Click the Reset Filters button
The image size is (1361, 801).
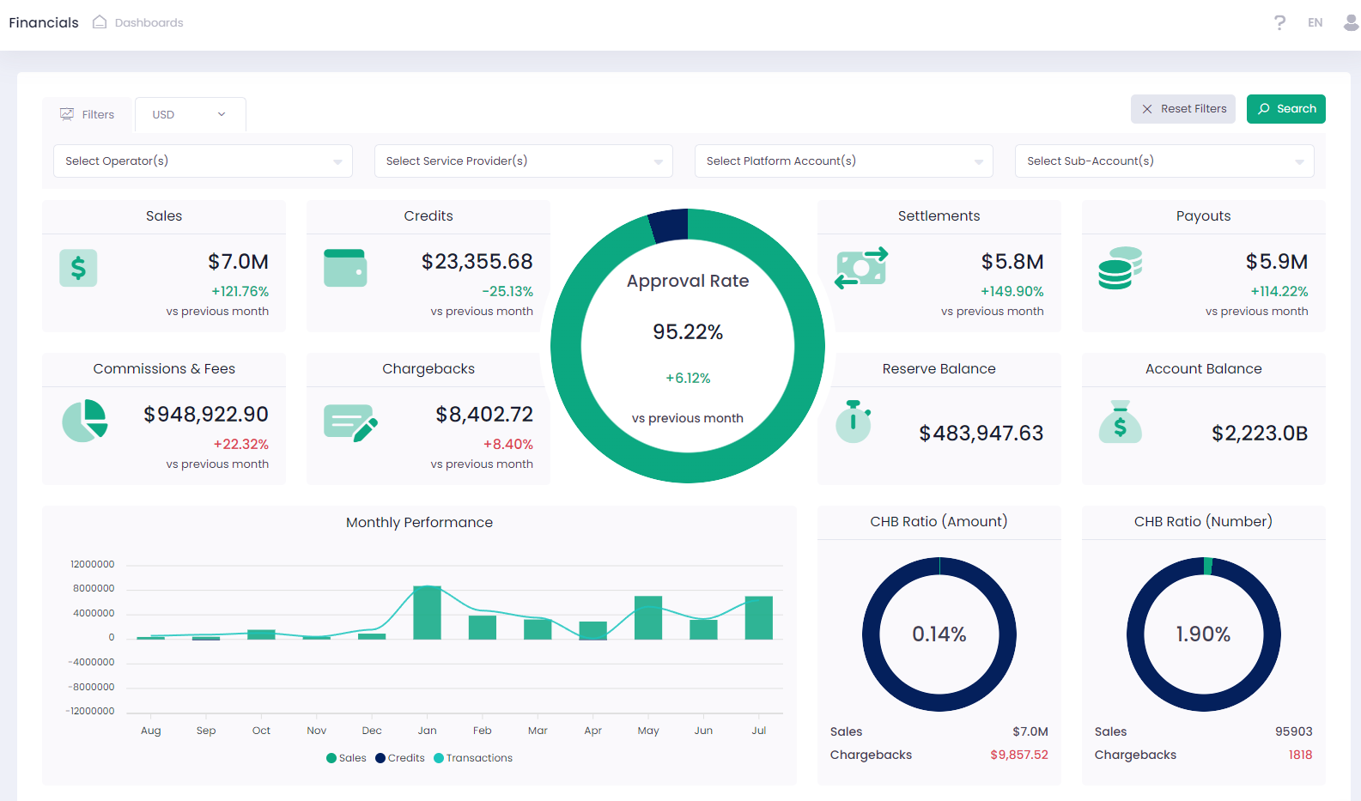(1182, 109)
